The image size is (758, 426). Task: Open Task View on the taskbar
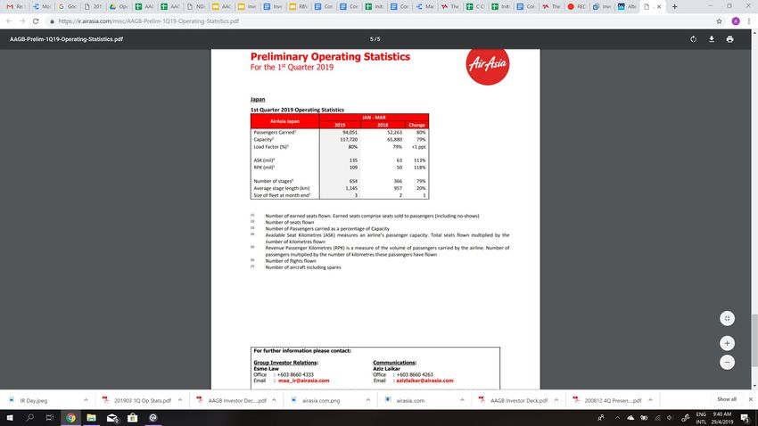pos(49,418)
